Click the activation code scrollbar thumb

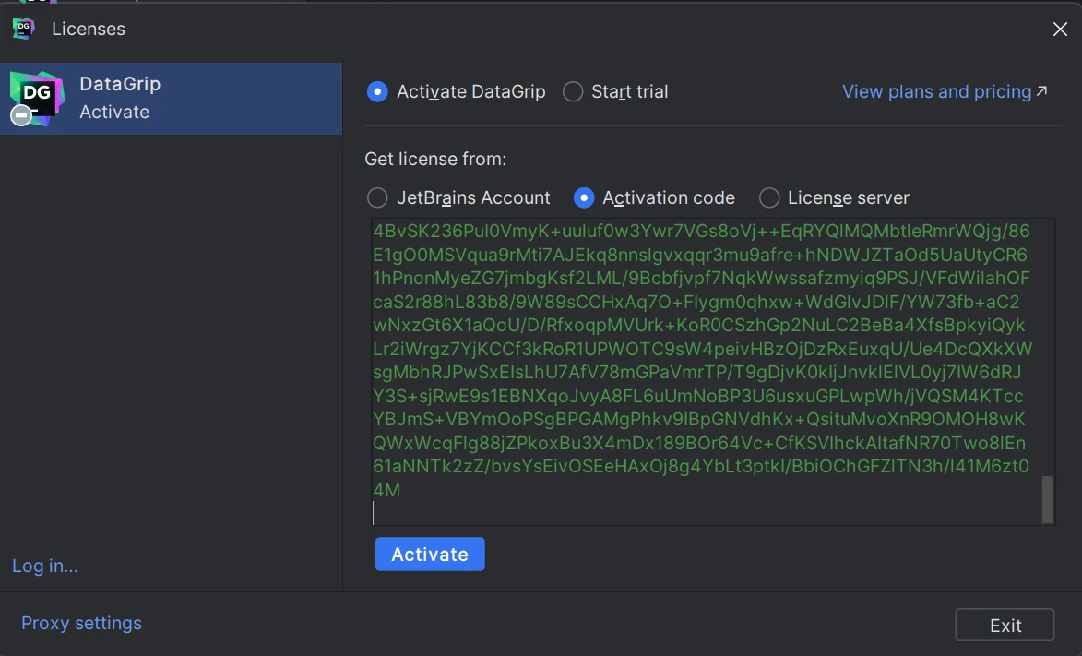pyautogui.click(x=1047, y=499)
